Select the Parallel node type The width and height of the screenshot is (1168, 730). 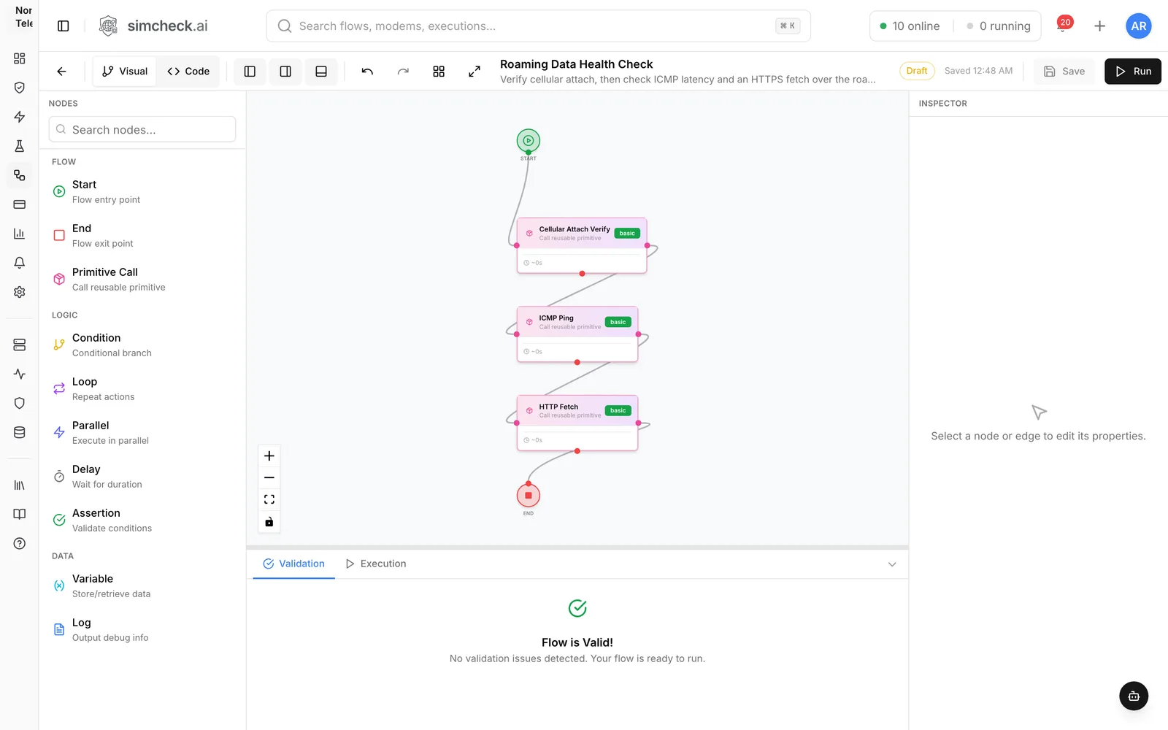click(x=142, y=433)
